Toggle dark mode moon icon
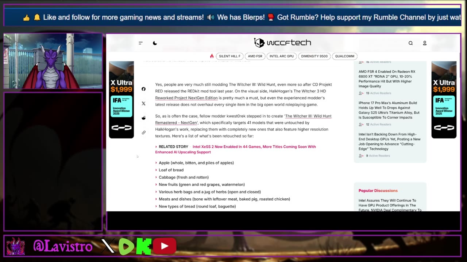467x262 pixels. pyautogui.click(x=155, y=43)
